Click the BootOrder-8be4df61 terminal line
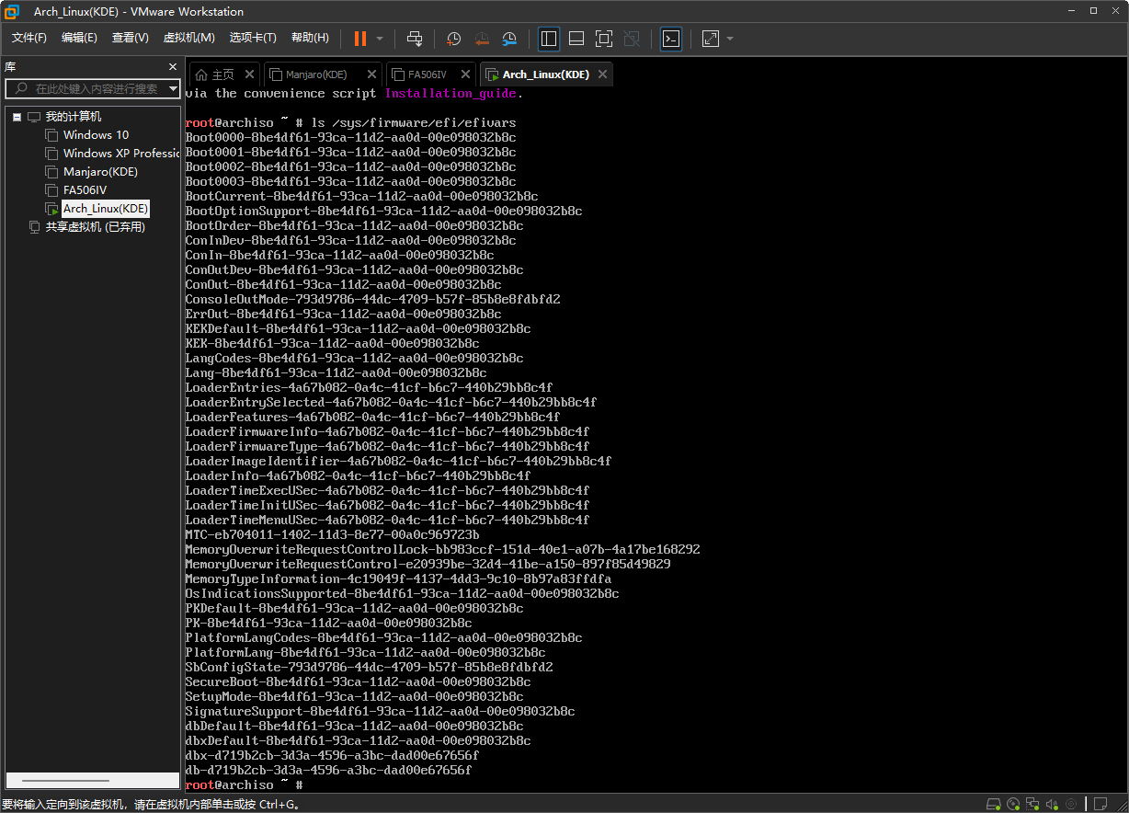 click(354, 225)
